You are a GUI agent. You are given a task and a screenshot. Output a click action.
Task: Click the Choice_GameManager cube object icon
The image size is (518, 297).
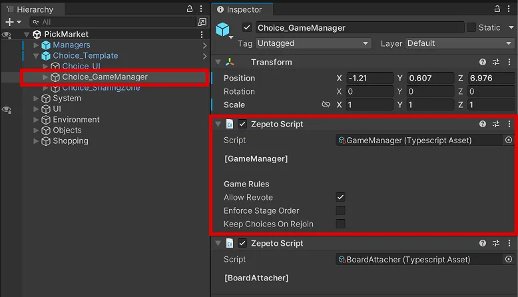tap(222, 29)
